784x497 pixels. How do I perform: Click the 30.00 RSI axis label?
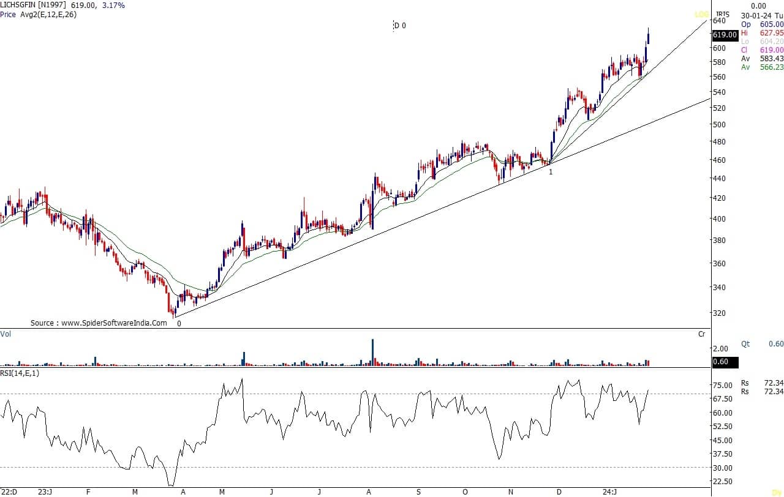coord(722,468)
